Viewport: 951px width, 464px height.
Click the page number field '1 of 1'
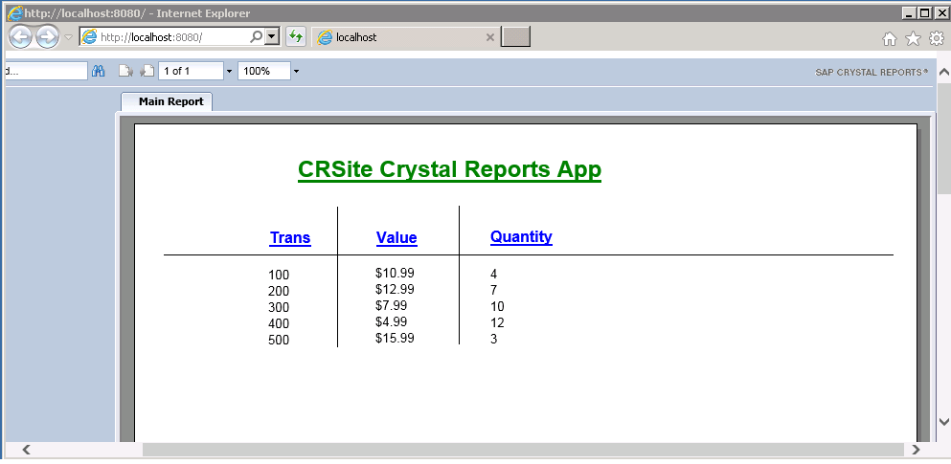pos(191,72)
